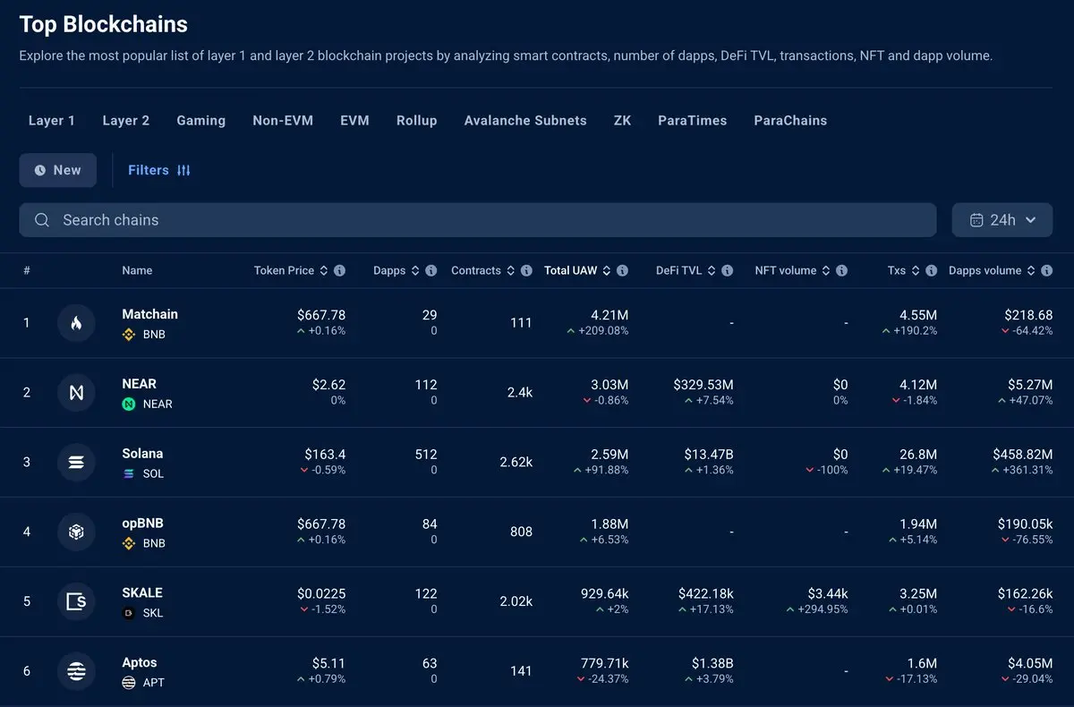
Task: Click Matchain's 4.21M Total UAW value
Action: pos(609,315)
